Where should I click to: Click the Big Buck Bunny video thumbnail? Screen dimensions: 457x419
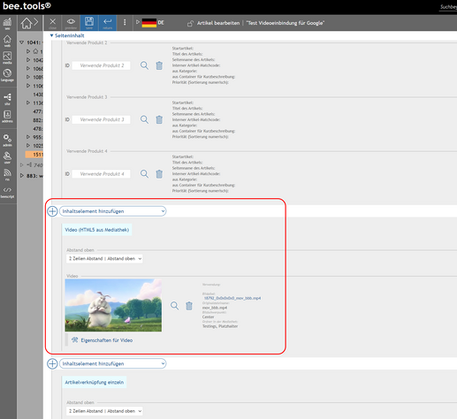coord(113,305)
